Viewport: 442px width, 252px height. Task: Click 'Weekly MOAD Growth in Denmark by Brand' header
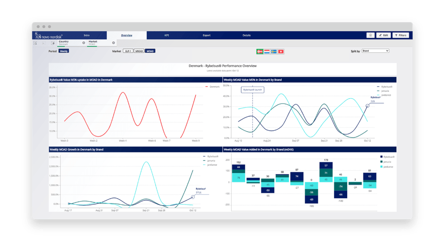[76, 149]
